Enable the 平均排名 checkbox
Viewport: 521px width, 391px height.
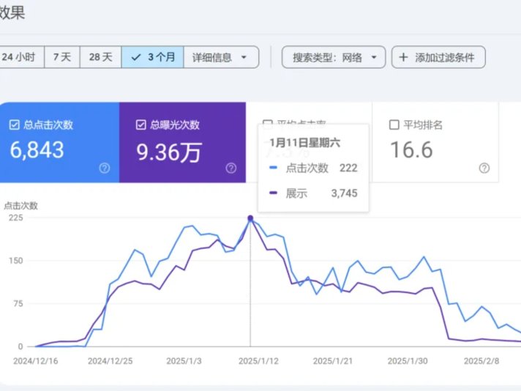pos(394,125)
